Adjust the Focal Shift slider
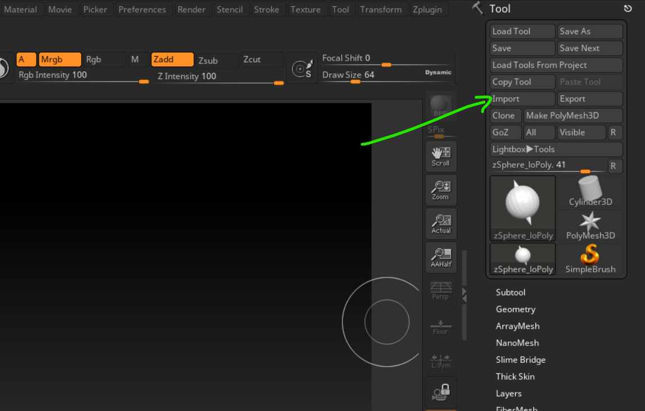The height and width of the screenshot is (411, 645). 387,60
